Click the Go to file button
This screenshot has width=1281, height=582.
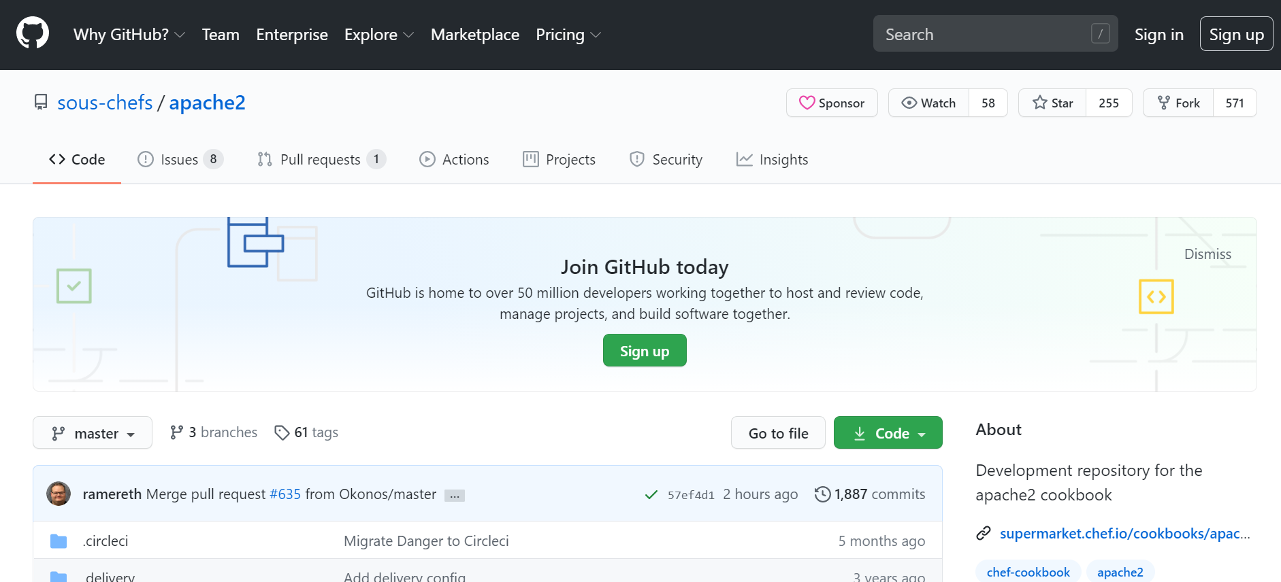[778, 432]
